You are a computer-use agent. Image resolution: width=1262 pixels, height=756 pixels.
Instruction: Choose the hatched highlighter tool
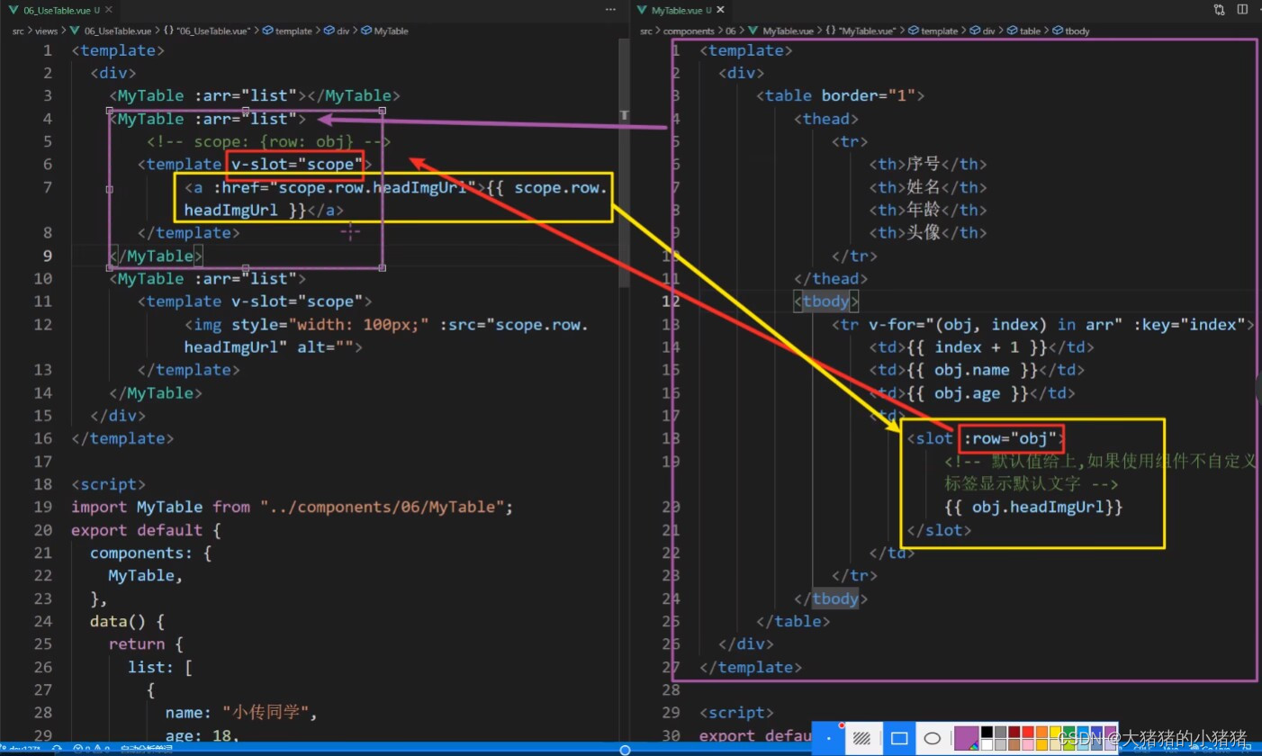[861, 738]
